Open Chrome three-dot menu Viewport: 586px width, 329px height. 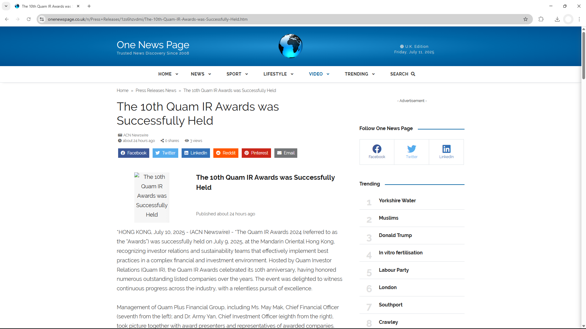coord(579,19)
